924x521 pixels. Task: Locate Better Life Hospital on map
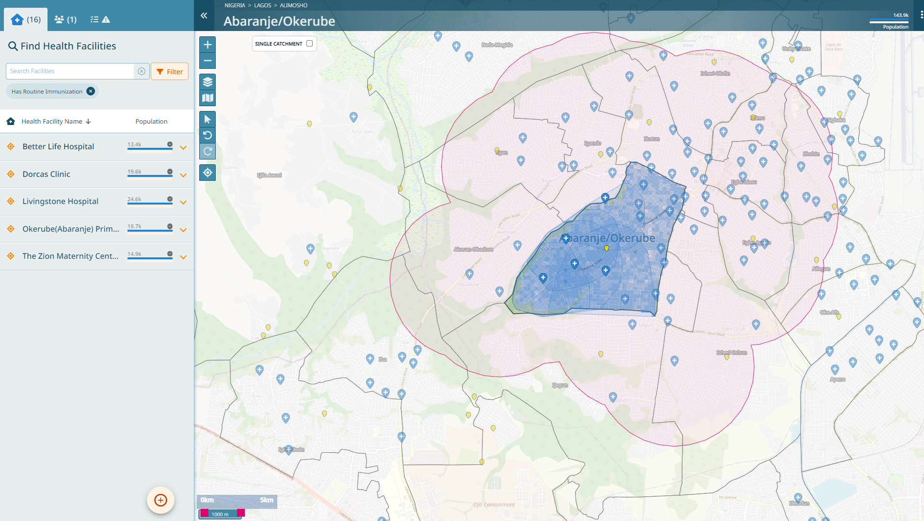coord(11,146)
